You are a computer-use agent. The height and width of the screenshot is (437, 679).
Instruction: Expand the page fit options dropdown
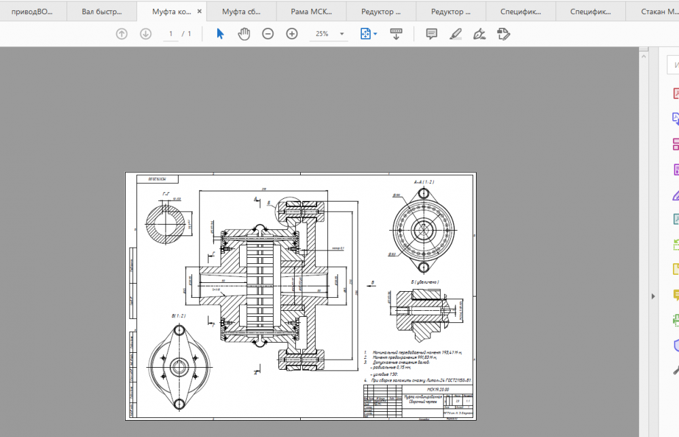coord(375,34)
